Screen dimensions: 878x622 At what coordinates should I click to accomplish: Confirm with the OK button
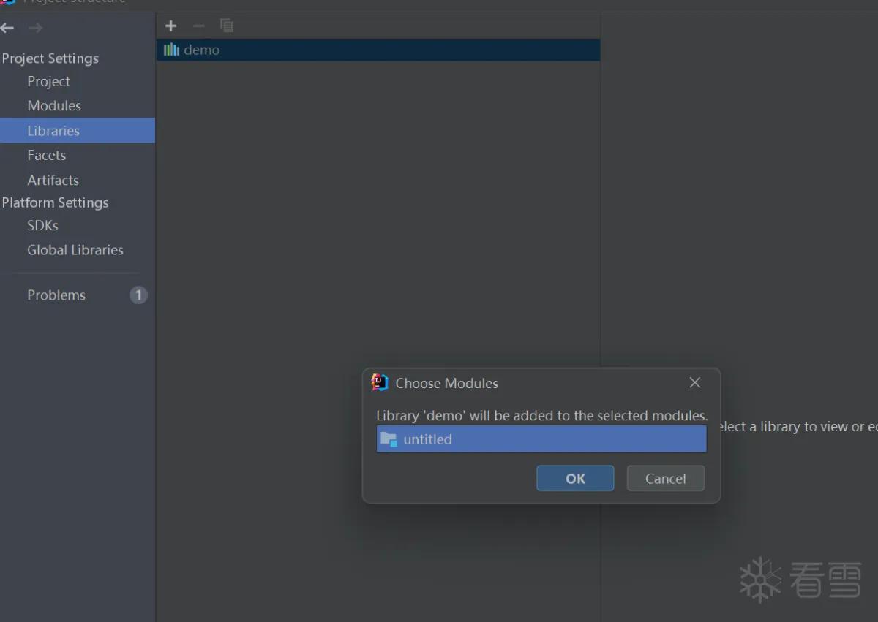point(575,479)
